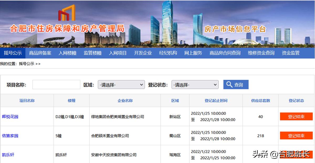The height and width of the screenshot is (163, 315).
Task: Select the 摇号公示 navigation tab
Action: (x=13, y=53)
